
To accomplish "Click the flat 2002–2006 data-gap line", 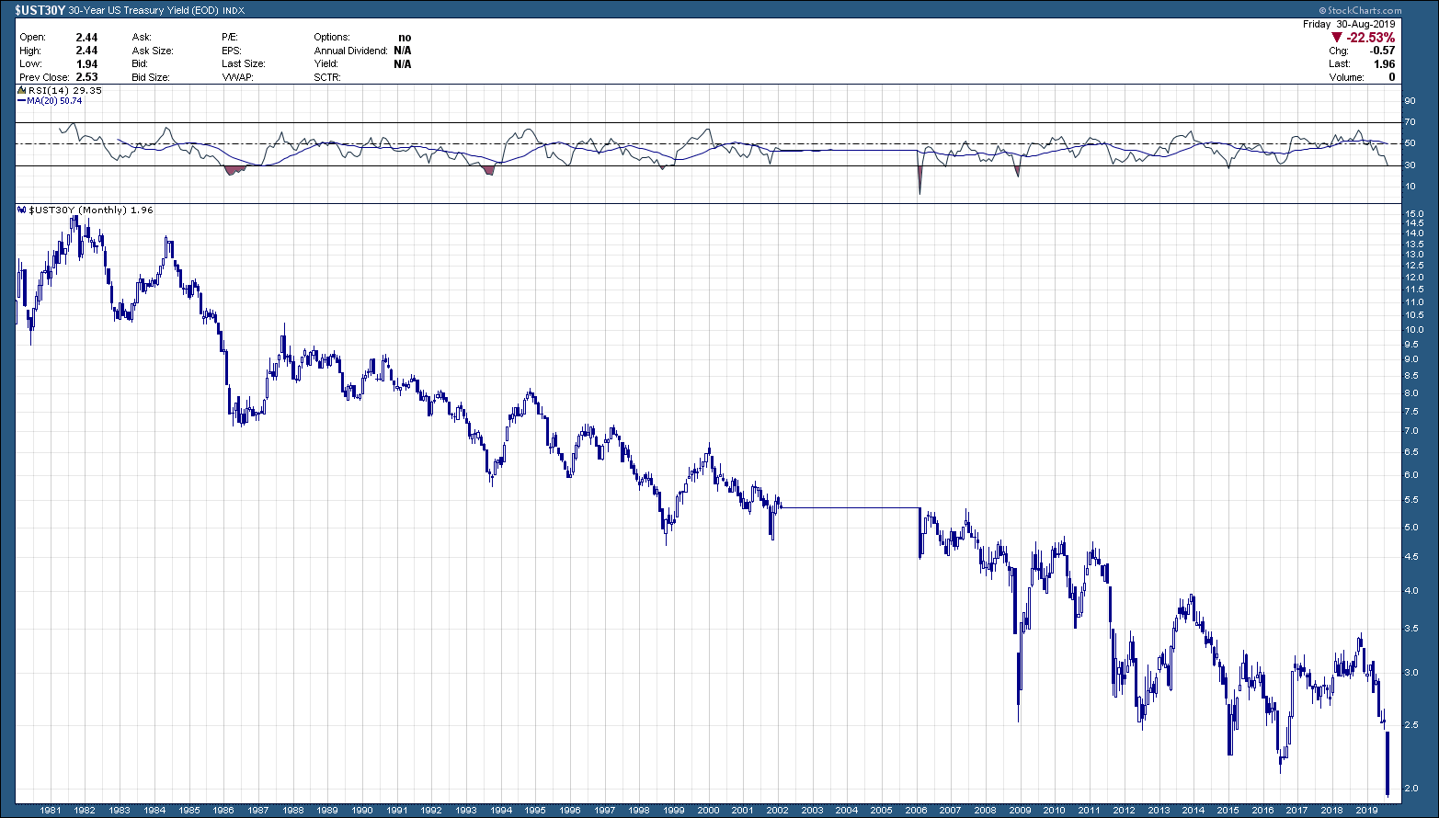I will tap(850, 507).
